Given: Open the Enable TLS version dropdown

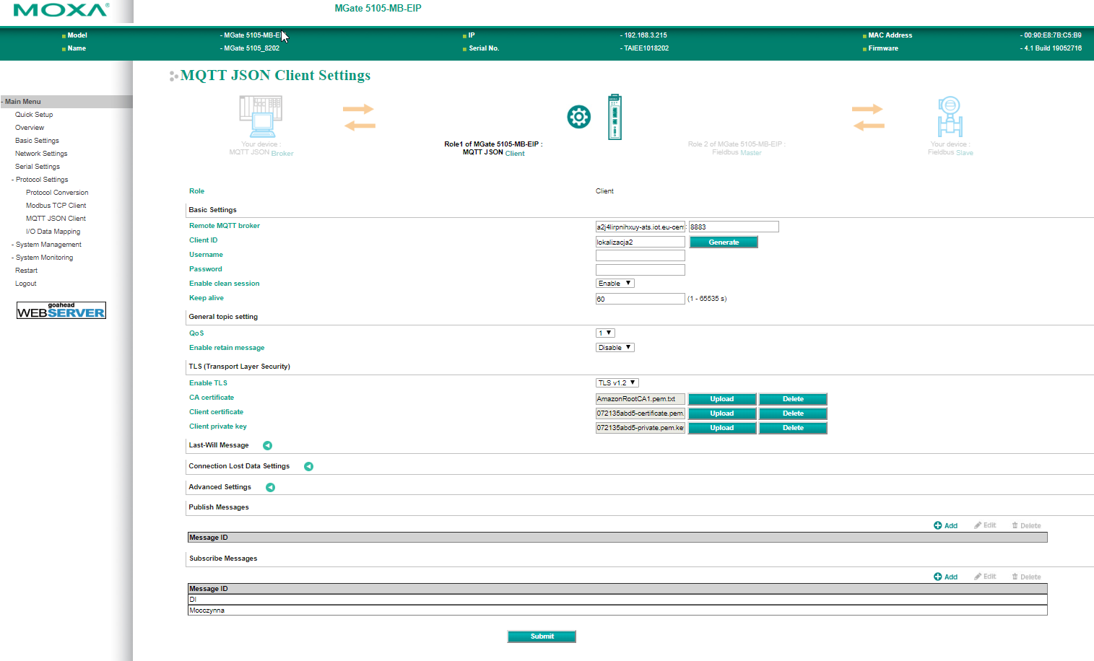Looking at the screenshot, I should [617, 382].
